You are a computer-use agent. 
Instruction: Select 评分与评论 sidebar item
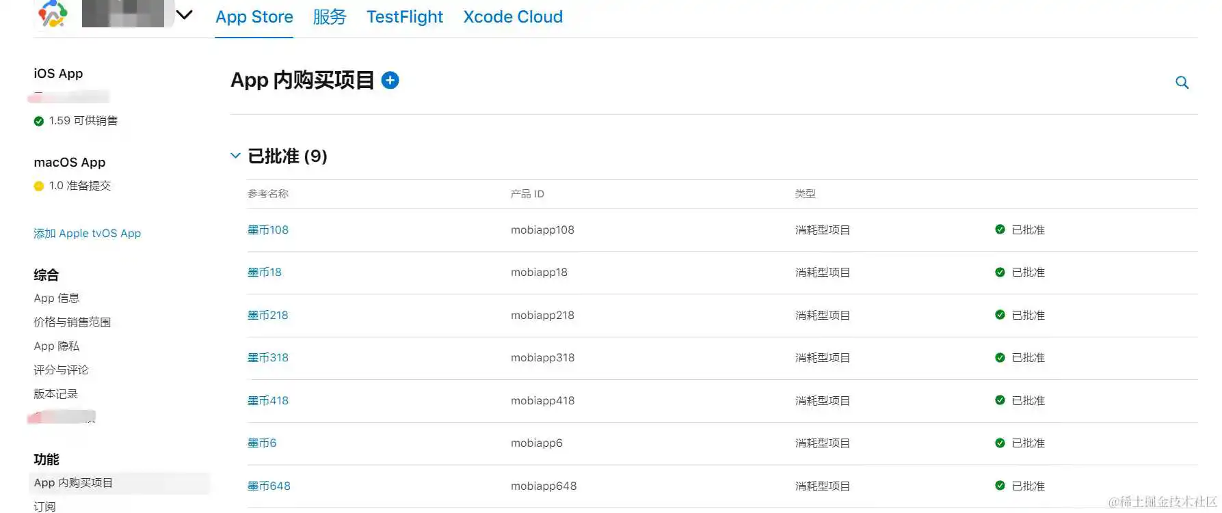pos(62,370)
